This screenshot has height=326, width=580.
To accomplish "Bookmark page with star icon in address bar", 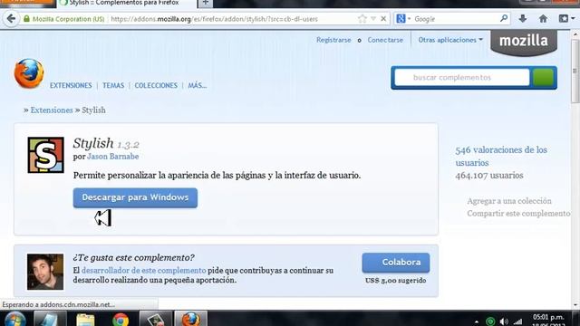I will [x=362, y=18].
